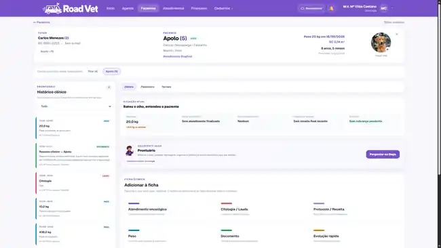The height and width of the screenshot is (248, 441).
Task: Open the Início menu item
Action: pyautogui.click(x=111, y=8)
